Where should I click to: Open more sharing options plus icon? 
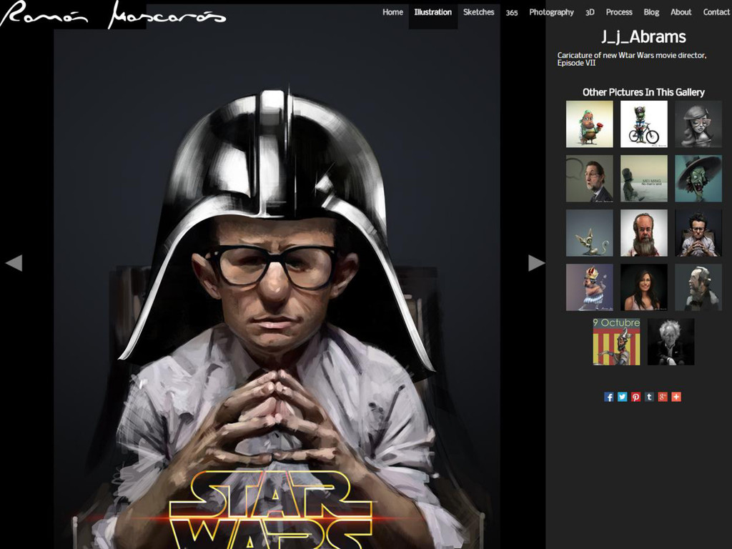676,397
